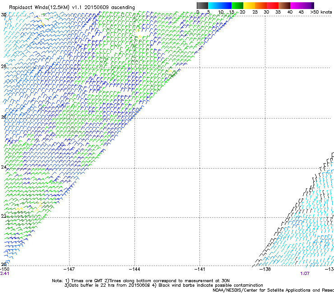The height and width of the screenshot is (293, 334).
Task: Click the legend tick label 35
Action: click(x=278, y=12)
